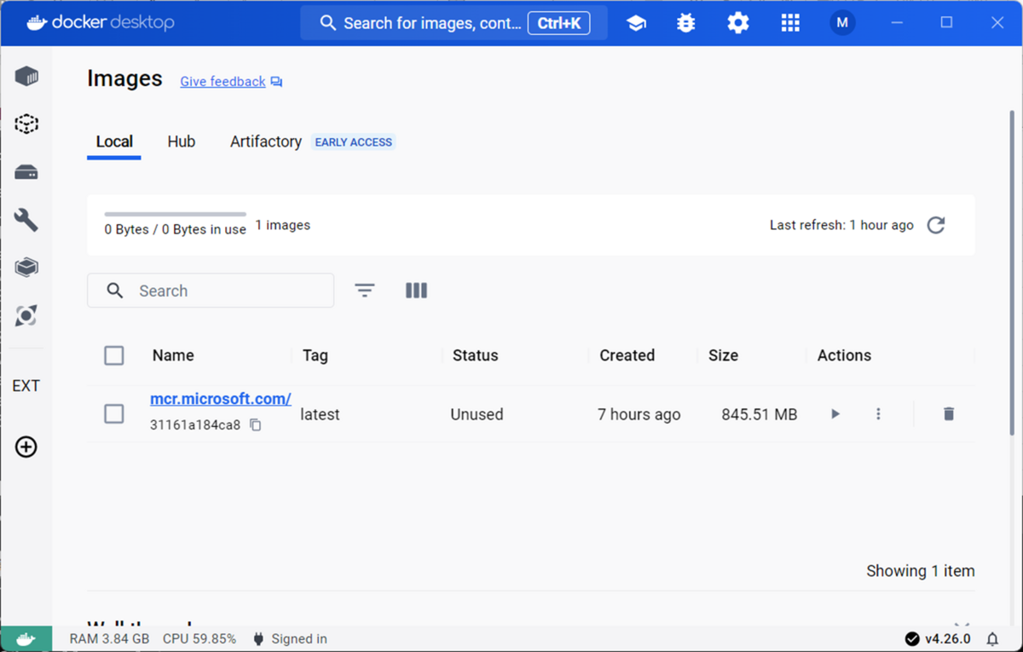Sort by the Size column header
1023x652 pixels.
coord(723,355)
